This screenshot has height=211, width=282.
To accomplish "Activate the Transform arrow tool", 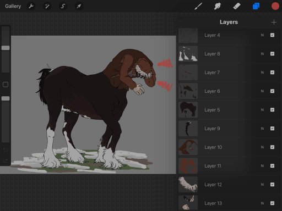I will [79, 6].
